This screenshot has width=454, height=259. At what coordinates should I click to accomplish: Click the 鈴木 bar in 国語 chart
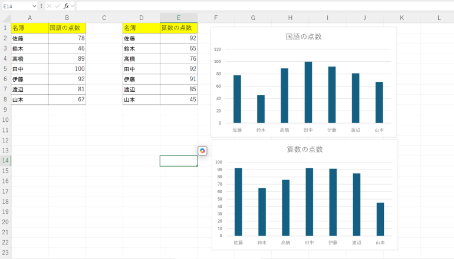[x=261, y=109]
